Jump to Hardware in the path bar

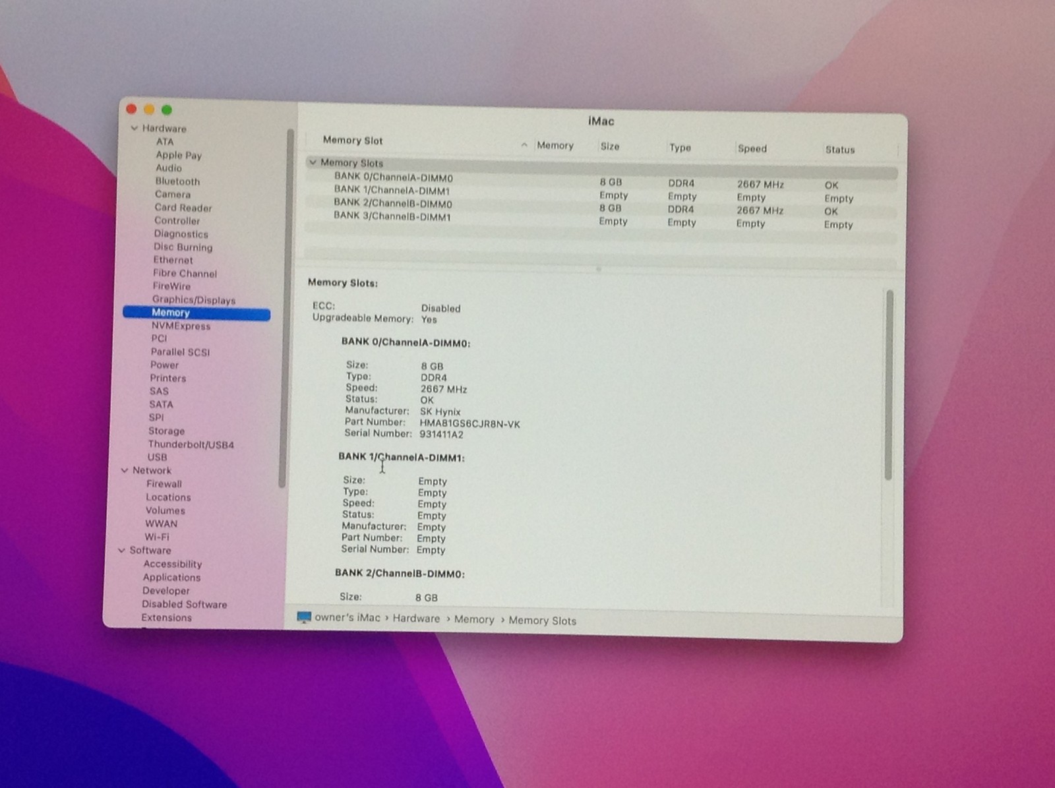coord(416,619)
